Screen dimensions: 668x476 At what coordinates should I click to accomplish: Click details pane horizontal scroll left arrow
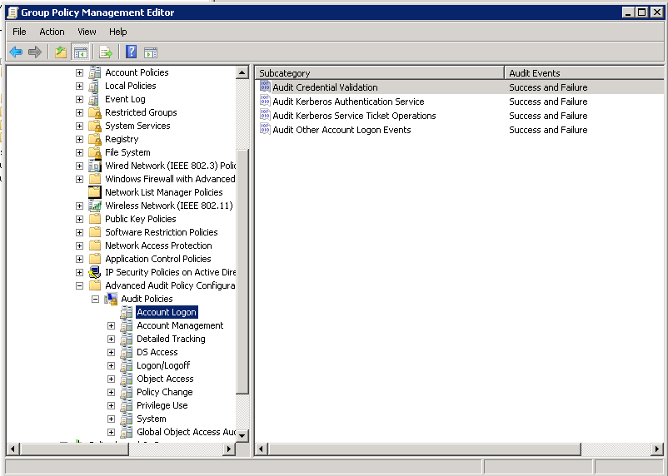point(262,449)
